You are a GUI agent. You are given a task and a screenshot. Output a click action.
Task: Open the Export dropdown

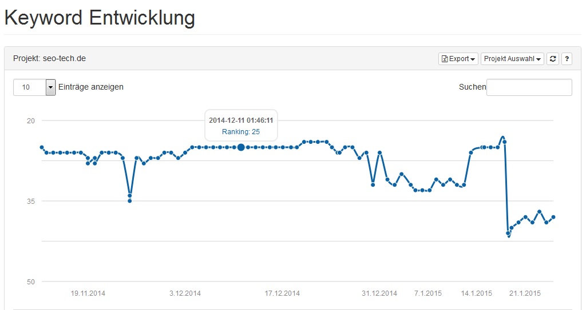click(x=458, y=59)
